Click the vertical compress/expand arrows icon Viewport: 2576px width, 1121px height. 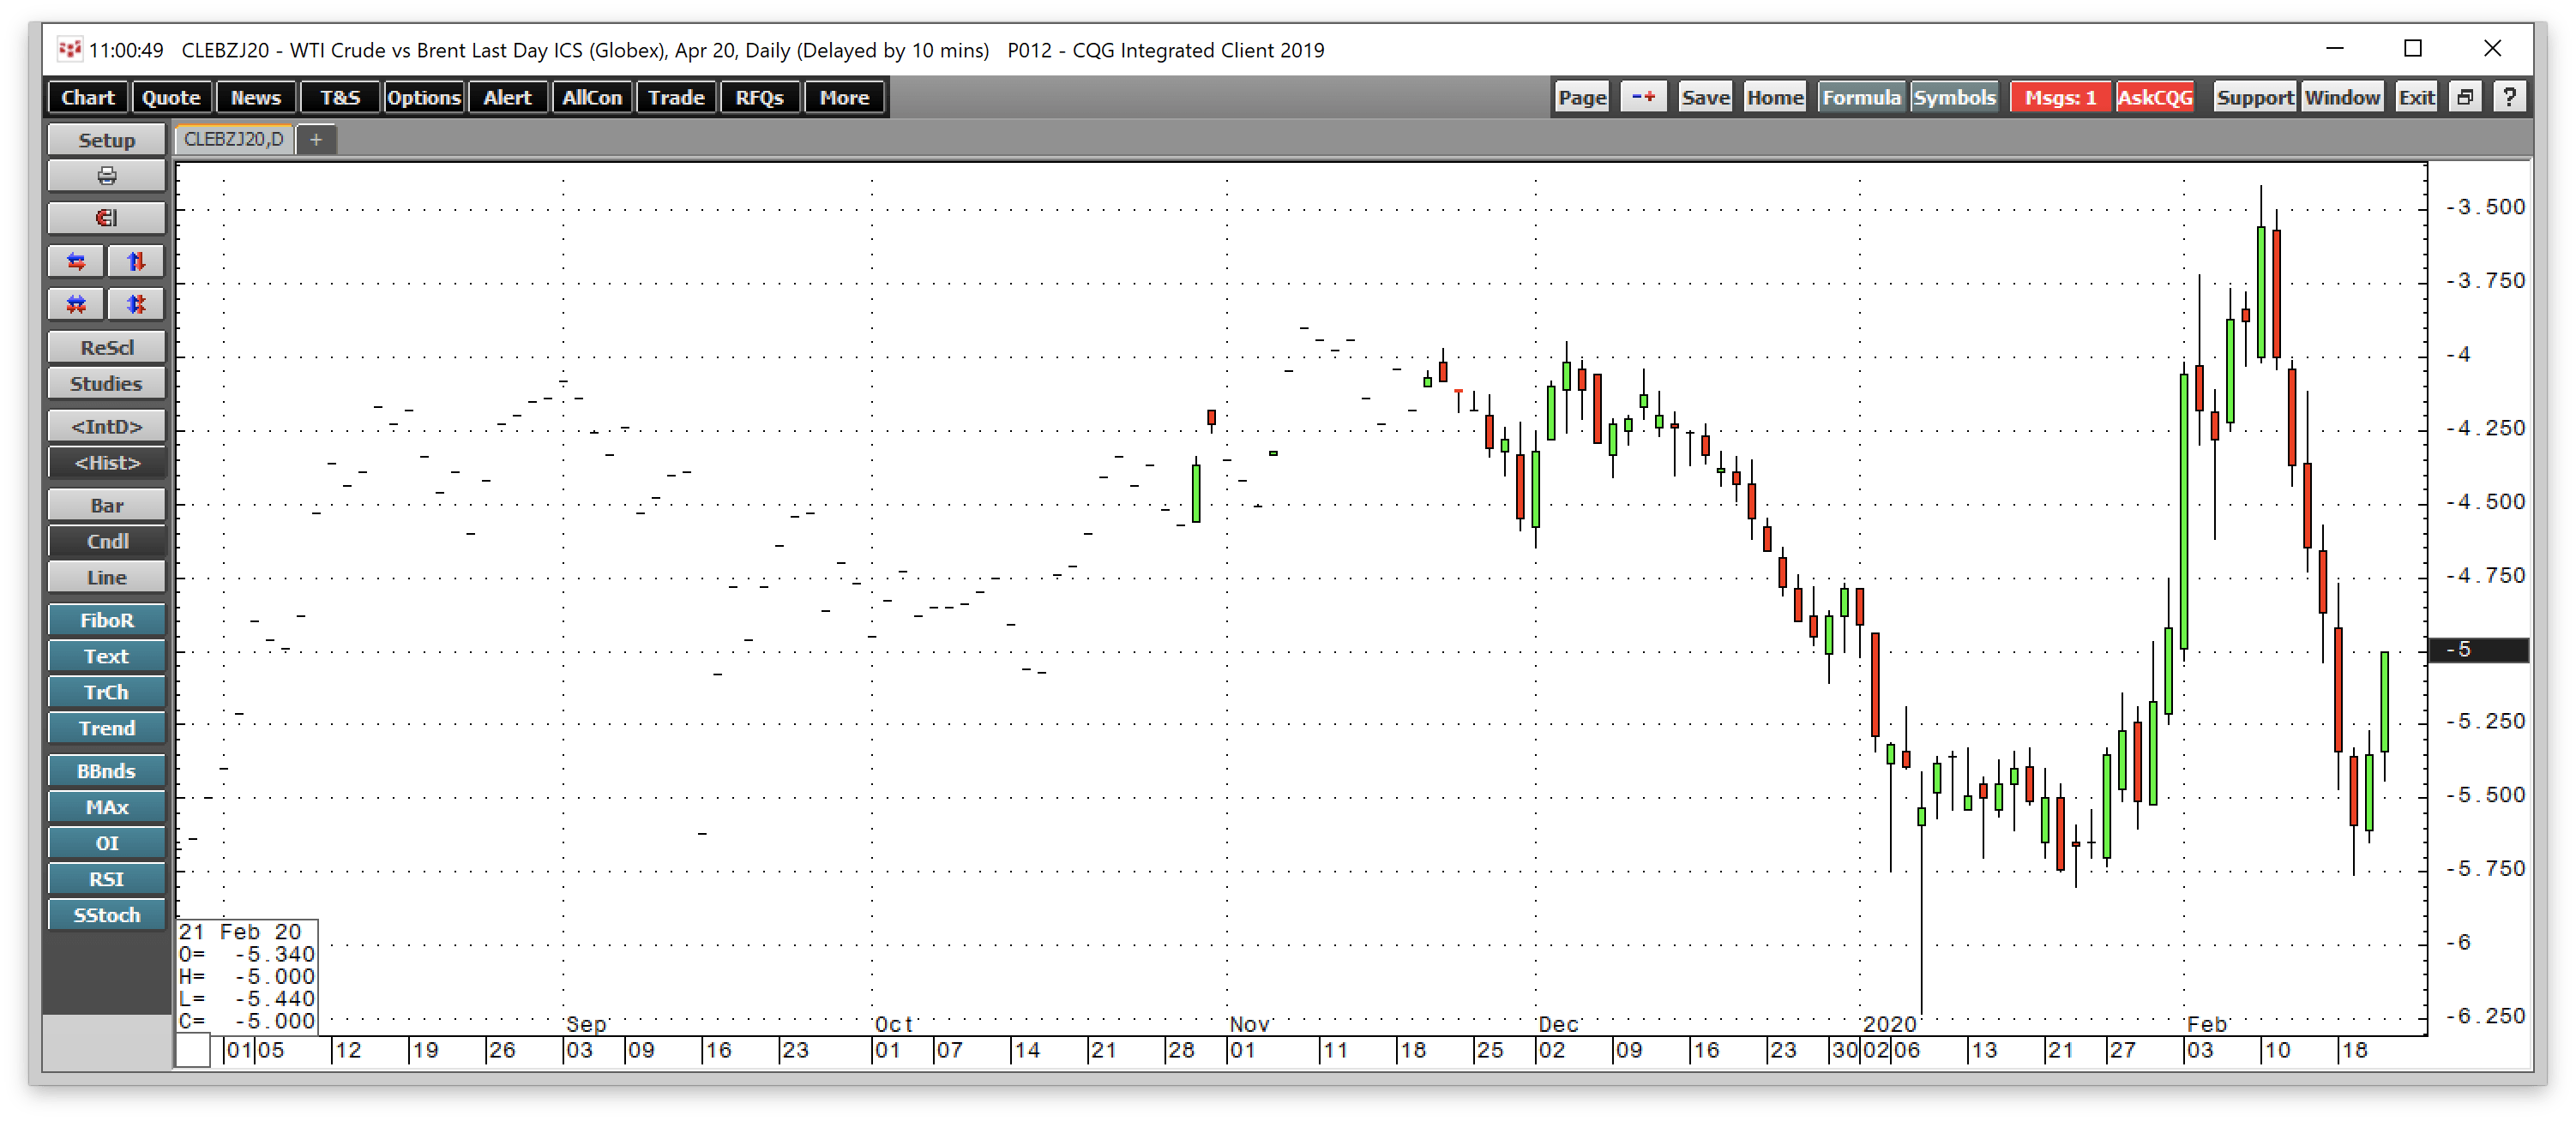136,303
